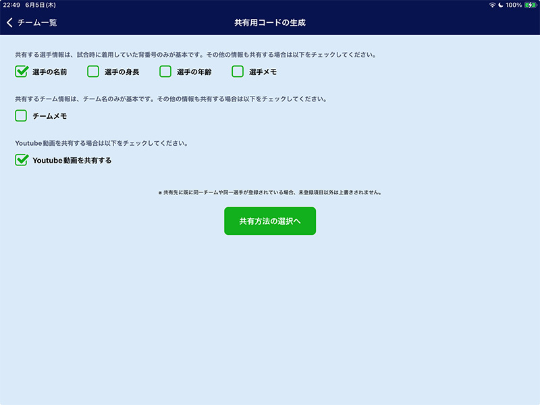The width and height of the screenshot is (540, 405).
Task: Enable the 選手の身長 checkbox
Action: click(x=93, y=72)
